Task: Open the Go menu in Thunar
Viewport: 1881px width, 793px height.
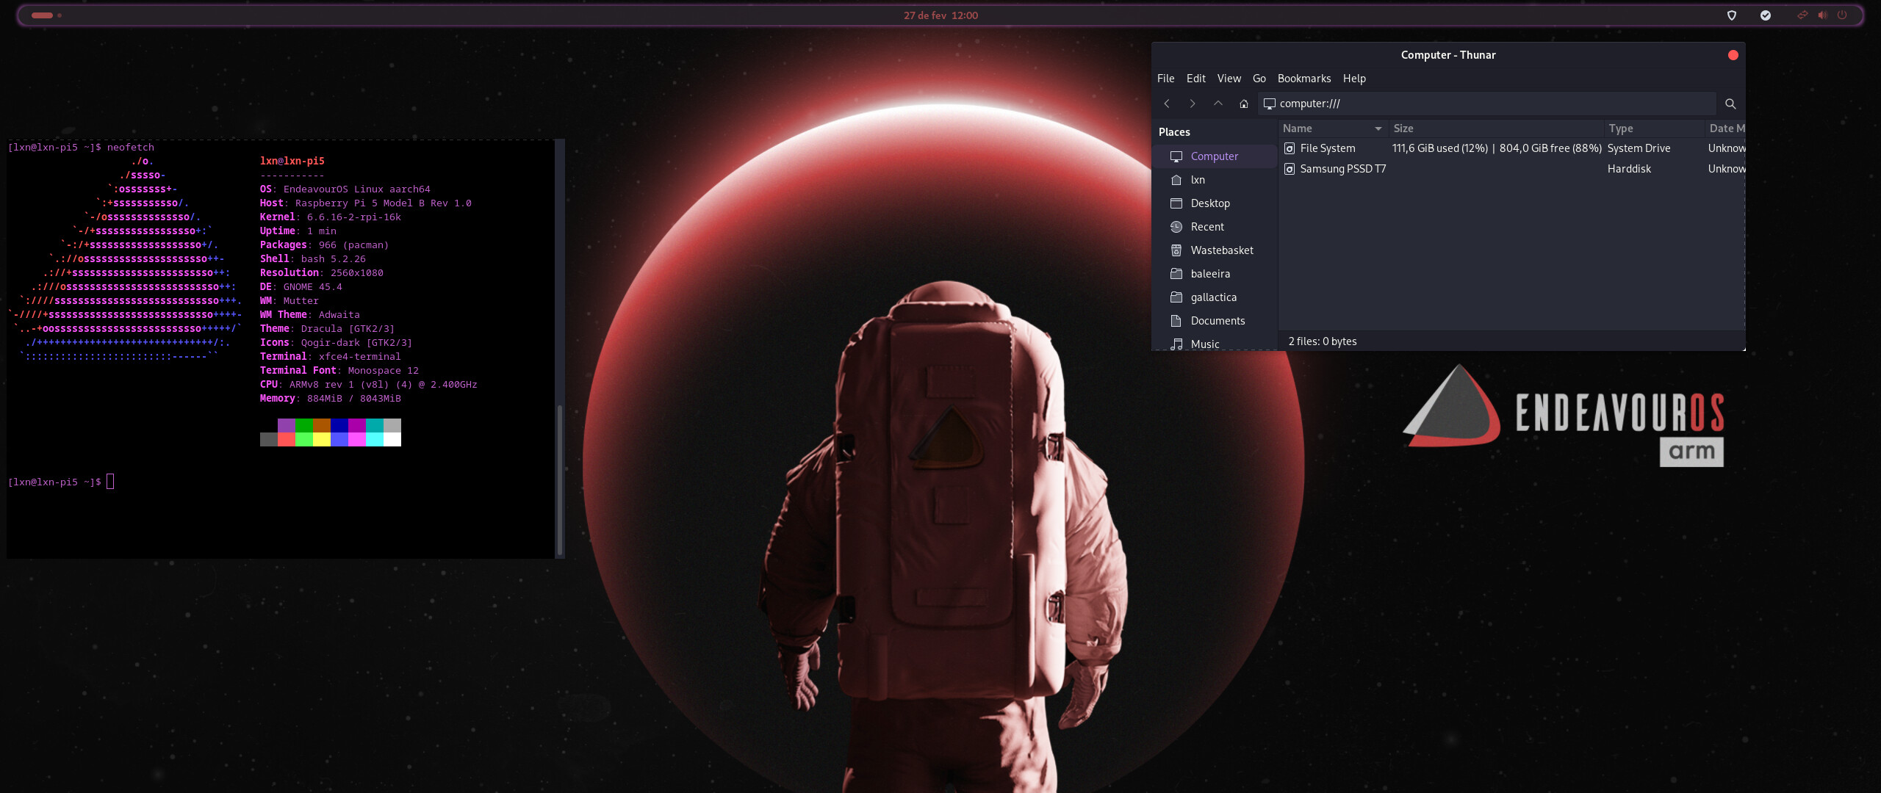Action: pyautogui.click(x=1259, y=79)
